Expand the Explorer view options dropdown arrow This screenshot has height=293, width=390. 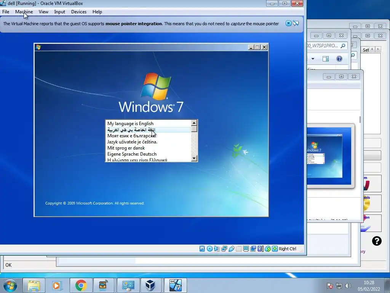(x=313, y=59)
